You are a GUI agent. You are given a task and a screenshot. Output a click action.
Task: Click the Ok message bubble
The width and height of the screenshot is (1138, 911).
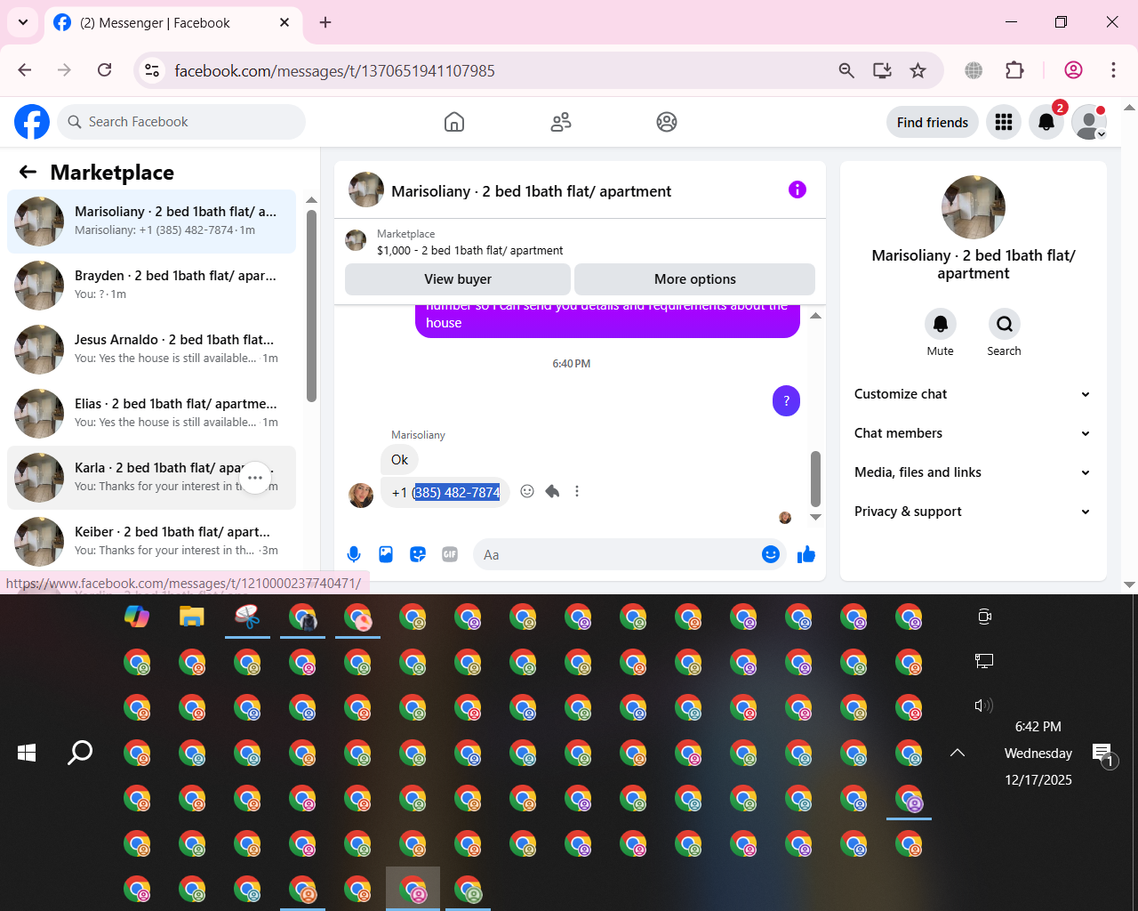tap(399, 460)
